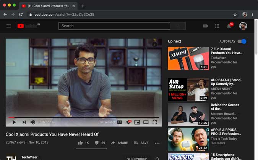
Task: Click the 'Up next' heading
Action: tap(174, 41)
